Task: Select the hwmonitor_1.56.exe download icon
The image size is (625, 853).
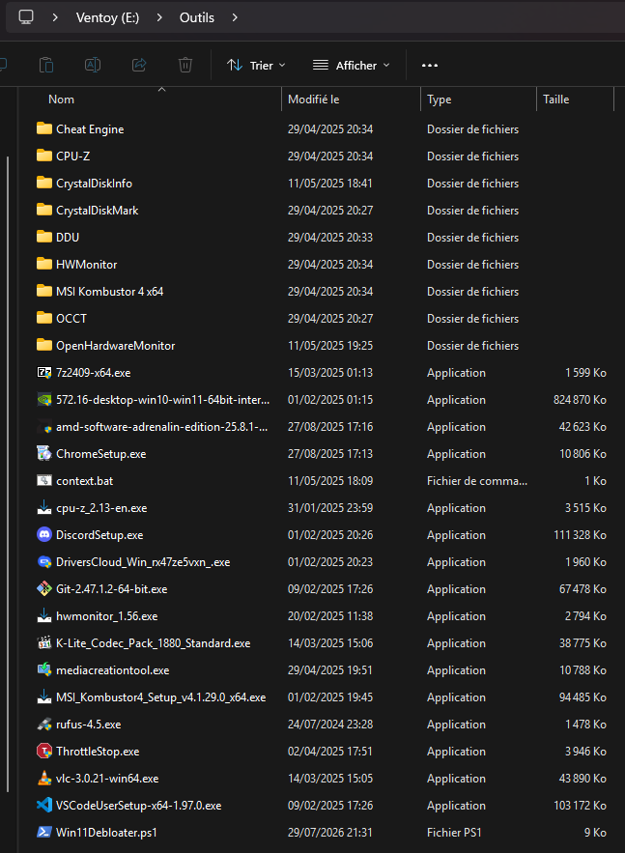Action: pyautogui.click(x=44, y=615)
